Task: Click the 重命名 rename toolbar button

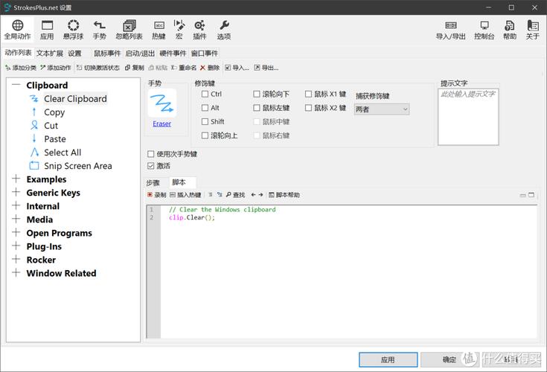Action: click(184, 68)
